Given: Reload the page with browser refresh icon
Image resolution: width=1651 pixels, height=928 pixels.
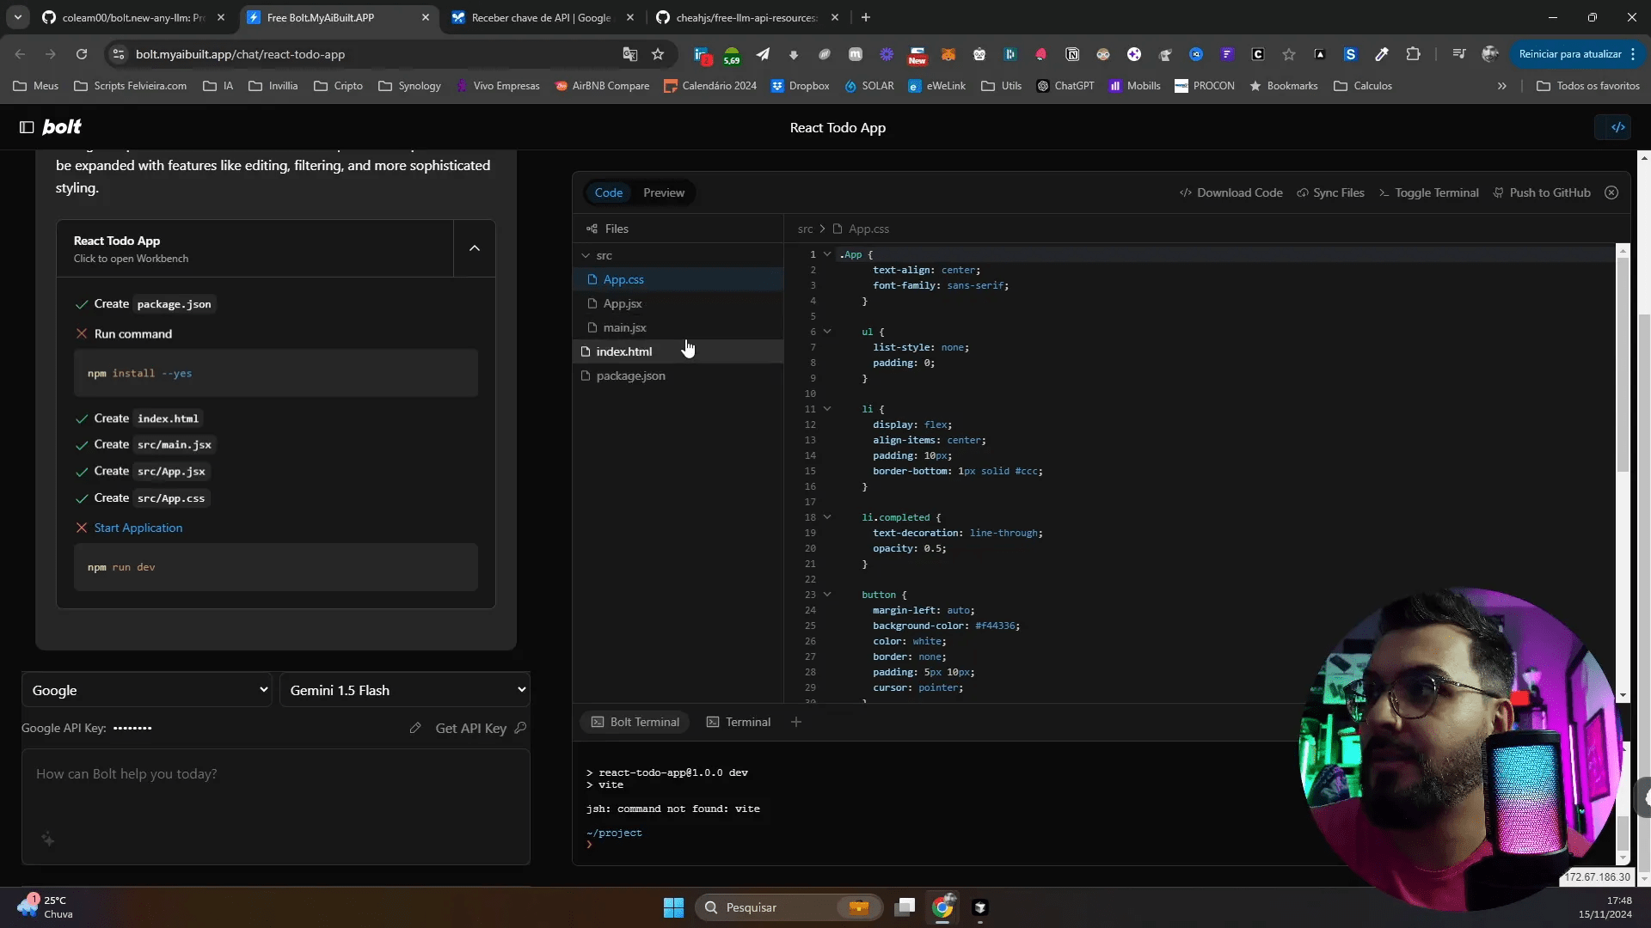Looking at the screenshot, I should 82,54.
